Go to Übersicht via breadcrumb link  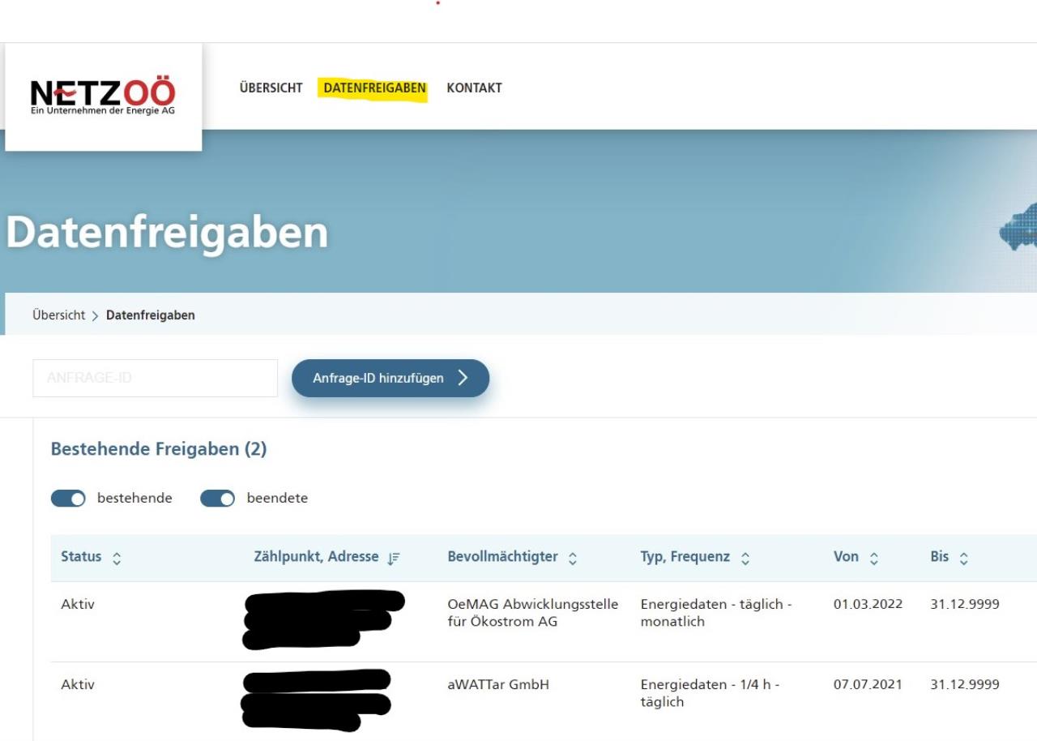[x=58, y=315]
